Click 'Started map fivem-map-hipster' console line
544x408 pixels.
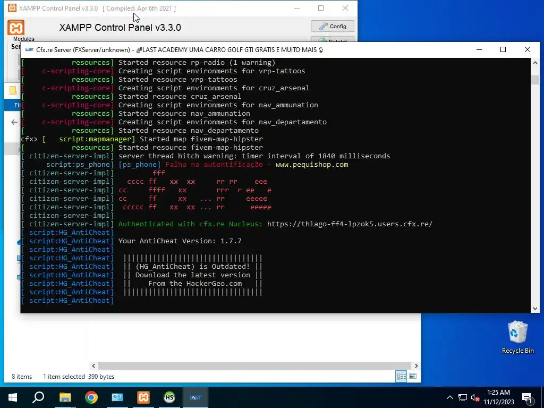coord(201,139)
